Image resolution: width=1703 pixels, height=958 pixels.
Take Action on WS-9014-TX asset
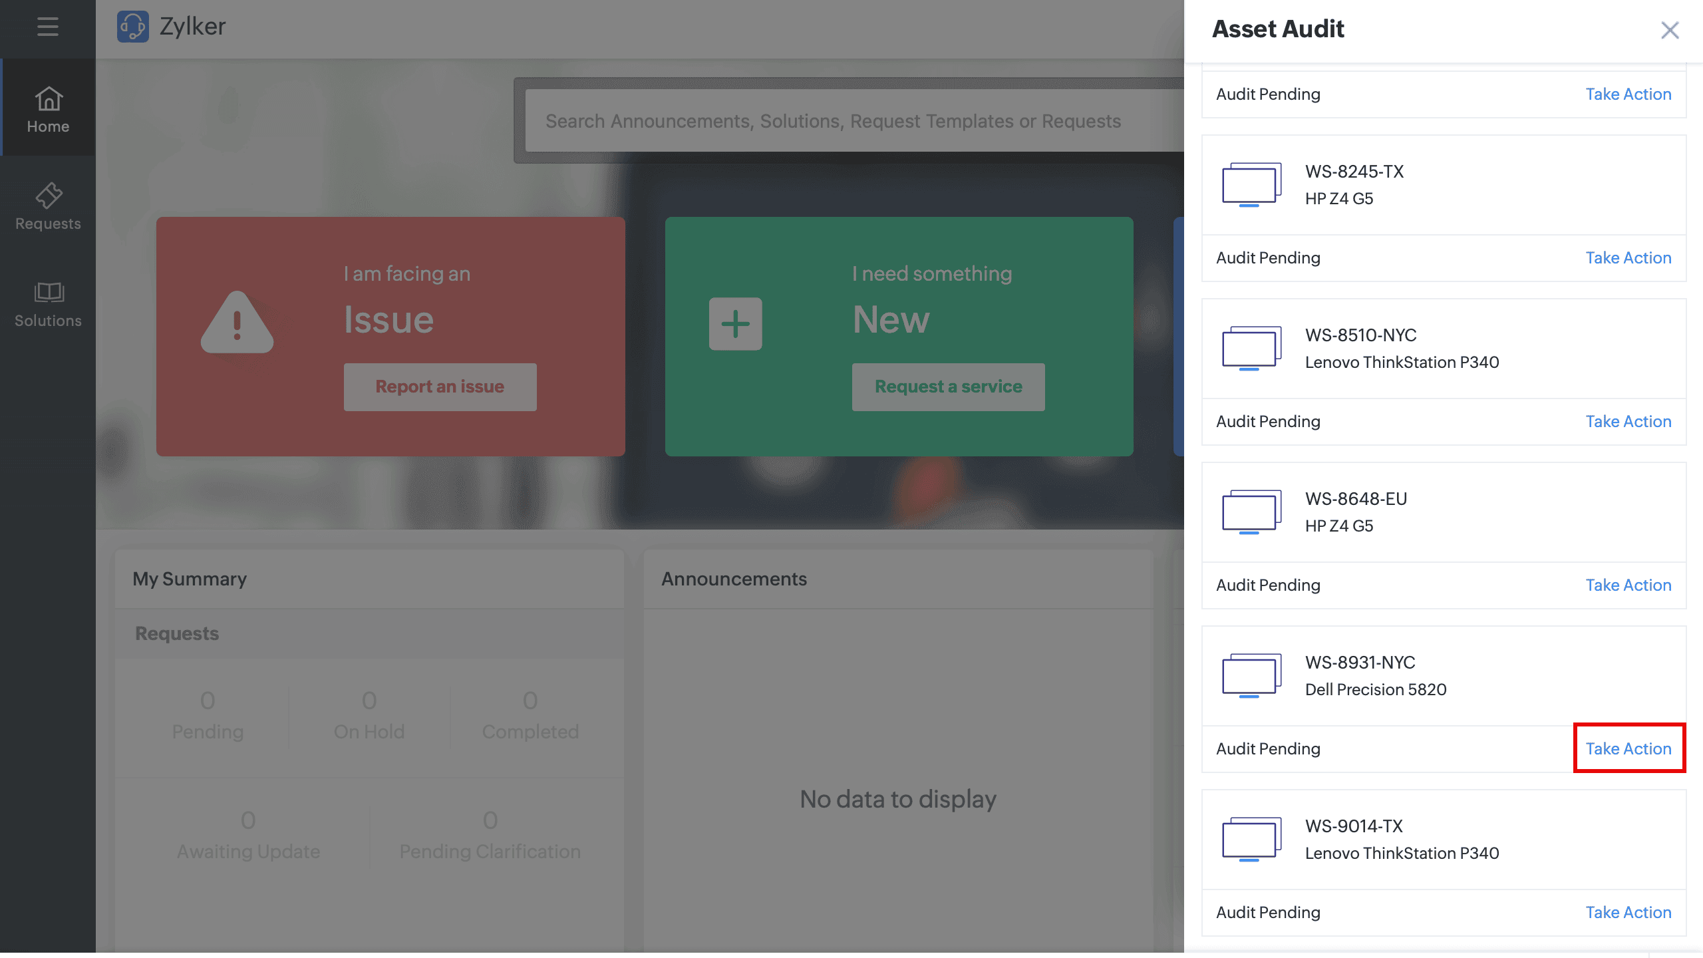pyautogui.click(x=1628, y=912)
